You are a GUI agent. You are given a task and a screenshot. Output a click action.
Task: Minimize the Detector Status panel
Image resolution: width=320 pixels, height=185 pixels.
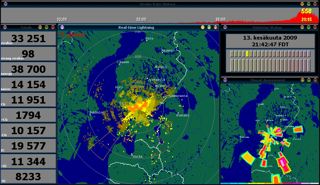302,27
